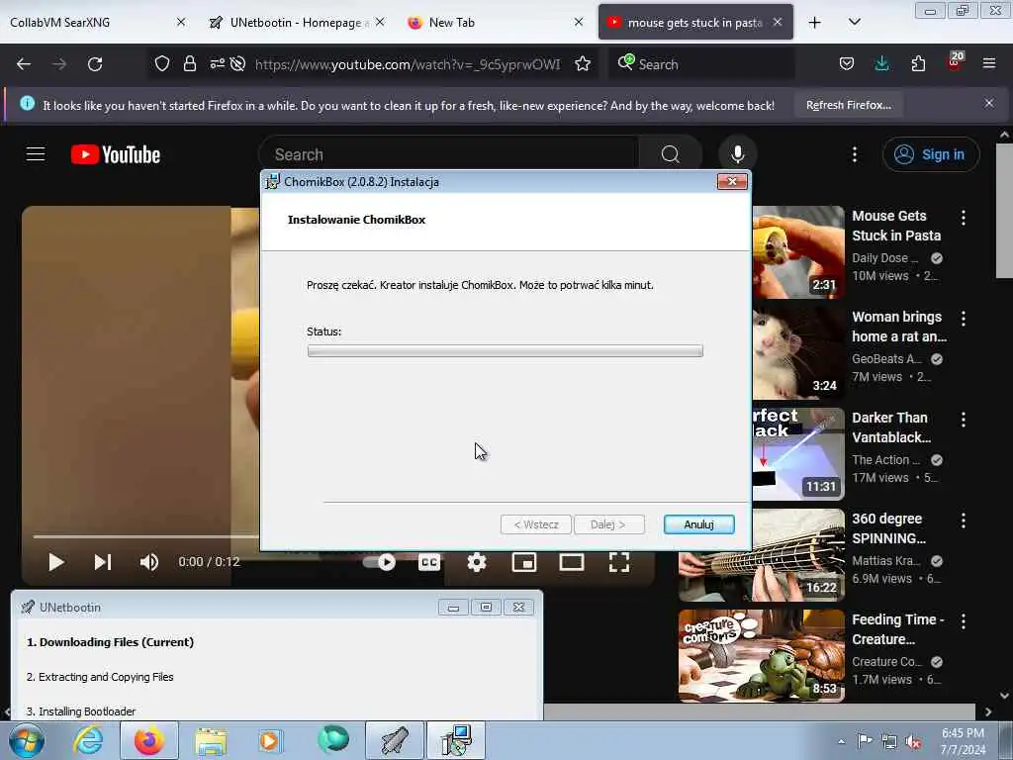Viewport: 1013px width, 760px height.
Task: Open the Pocket save icon
Action: click(x=847, y=64)
